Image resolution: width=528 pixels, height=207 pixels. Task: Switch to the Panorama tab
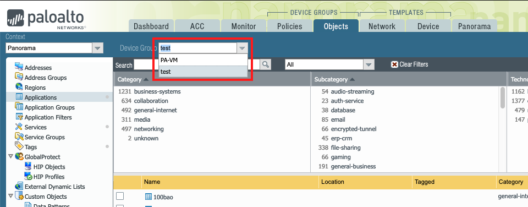pyautogui.click(x=475, y=26)
